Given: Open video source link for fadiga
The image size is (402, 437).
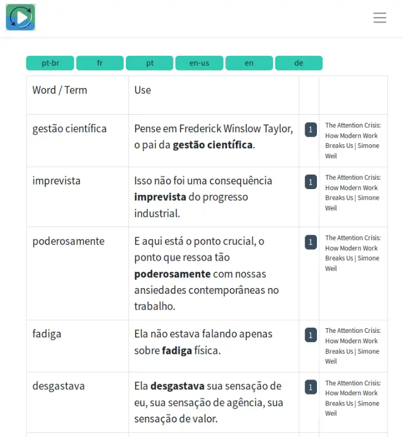Looking at the screenshot, I should click(x=352, y=346).
